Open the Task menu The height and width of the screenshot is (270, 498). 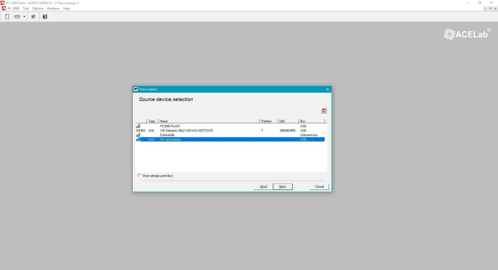(x=26, y=9)
